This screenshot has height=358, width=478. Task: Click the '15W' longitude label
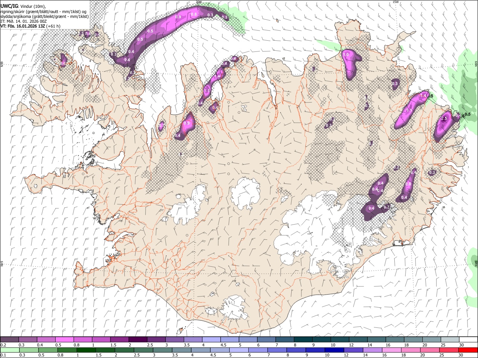pyautogui.click(x=395, y=2)
